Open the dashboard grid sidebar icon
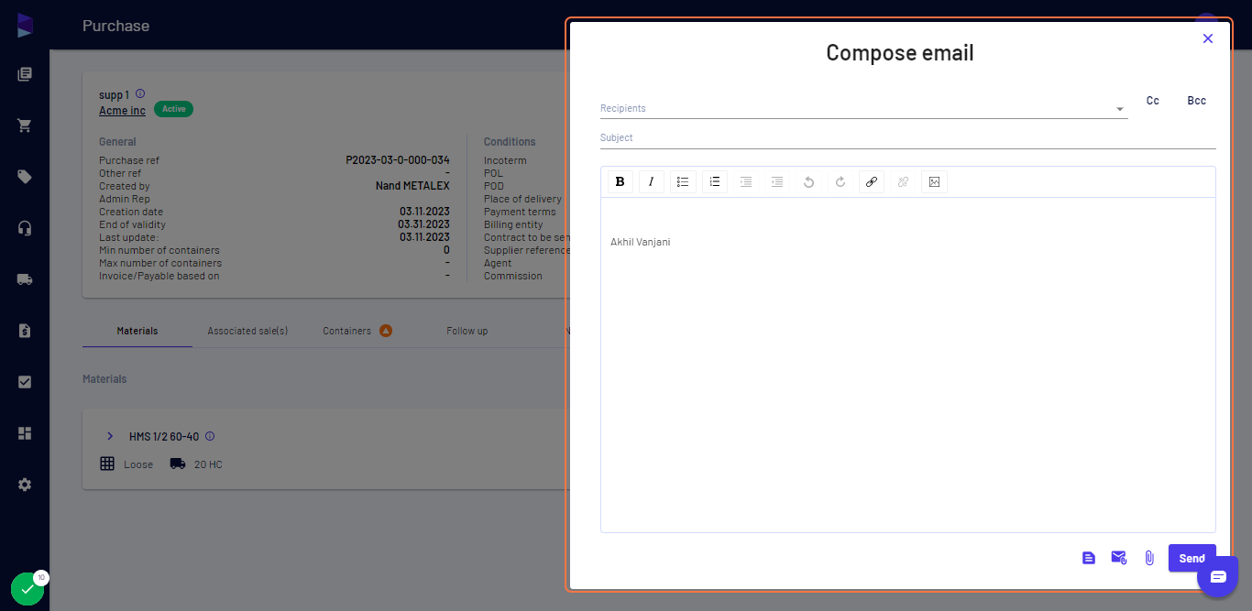Screen dimensions: 1252x611 25,433
